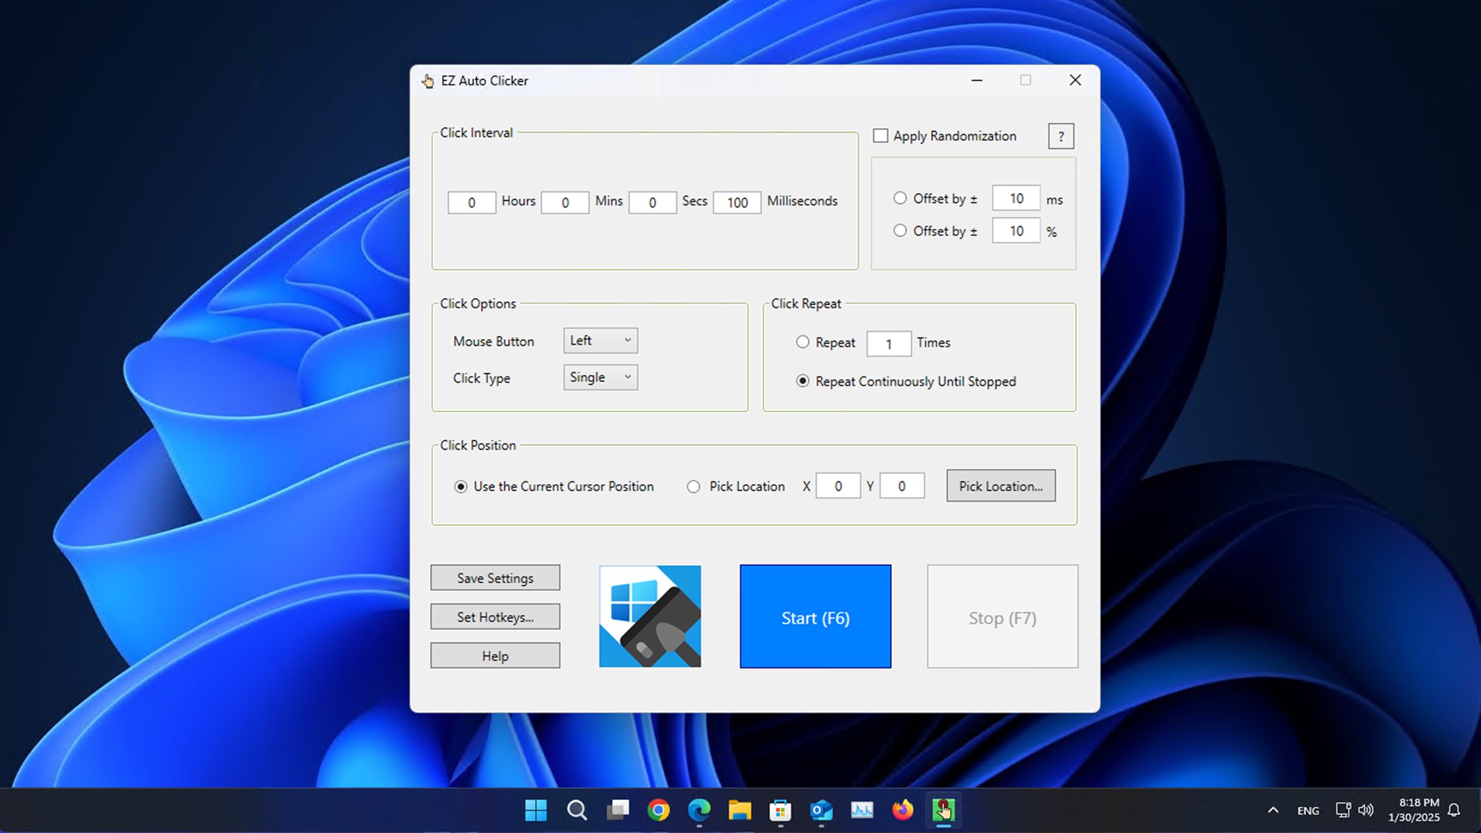Click the Save Settings button
The height and width of the screenshot is (833, 1481).
(x=495, y=578)
